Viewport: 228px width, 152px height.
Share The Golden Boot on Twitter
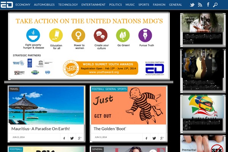pyautogui.click(x=154, y=138)
